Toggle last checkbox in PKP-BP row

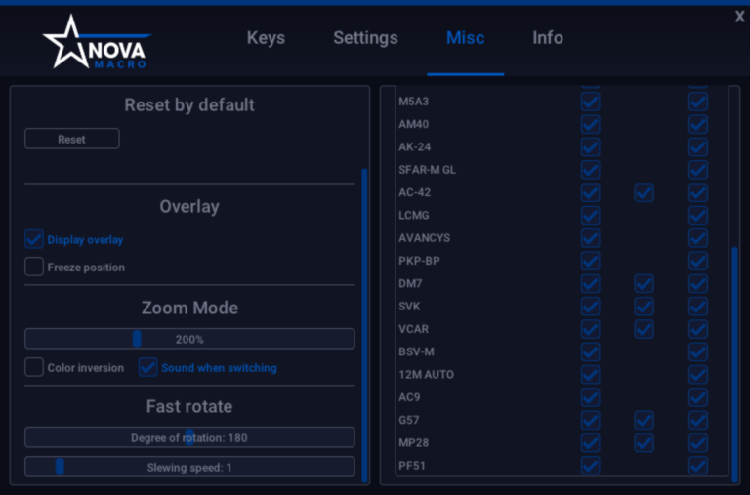[698, 261]
